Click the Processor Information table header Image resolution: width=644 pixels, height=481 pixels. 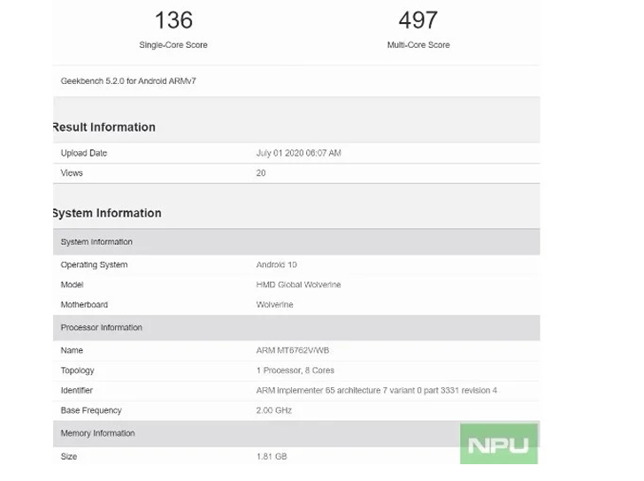tap(296, 327)
